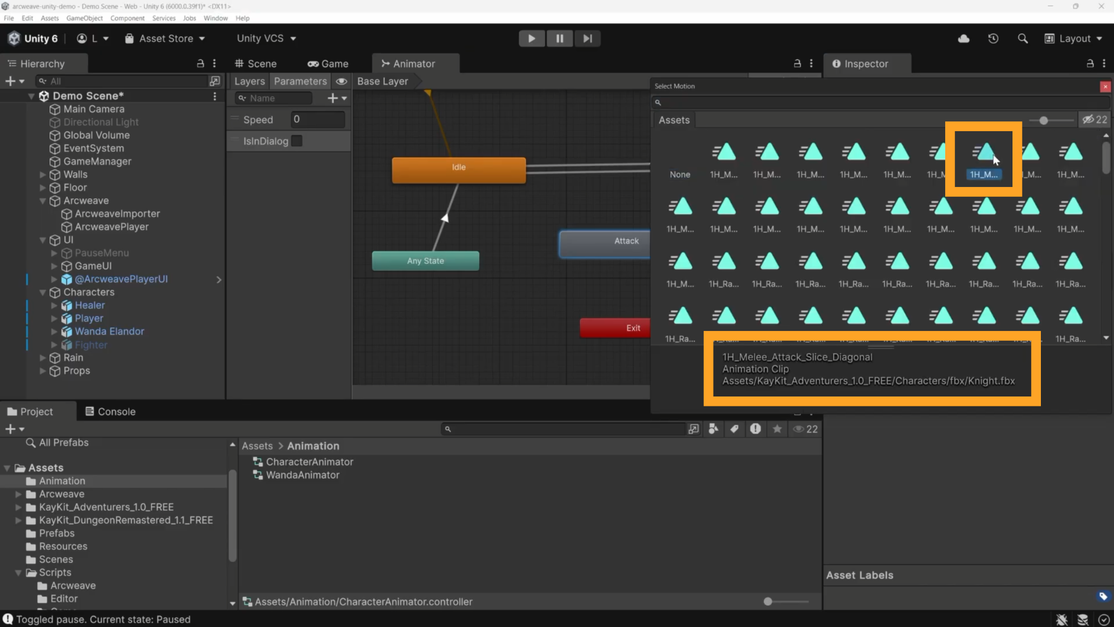Switch to the Scene tab
The image size is (1114, 627).
click(255, 63)
